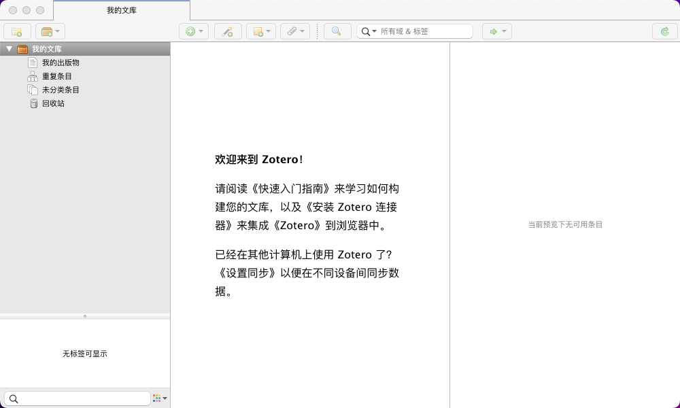
Task: Switch to the 我的文库 tab
Action: pyautogui.click(x=122, y=10)
